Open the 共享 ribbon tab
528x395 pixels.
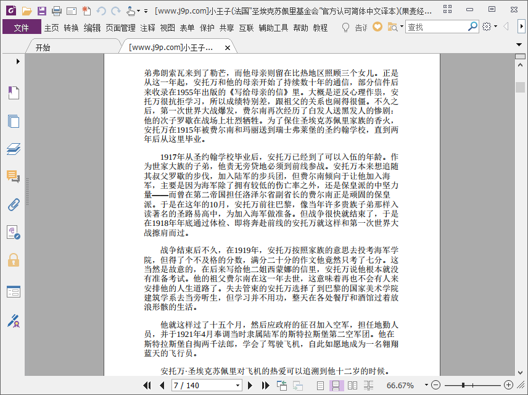pos(226,28)
